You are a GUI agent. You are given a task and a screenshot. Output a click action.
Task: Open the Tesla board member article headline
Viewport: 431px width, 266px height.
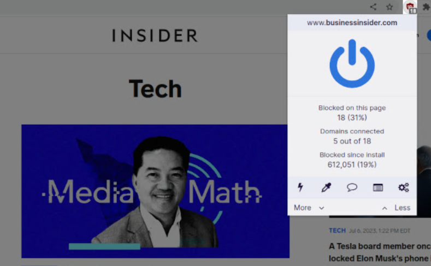click(x=380, y=252)
